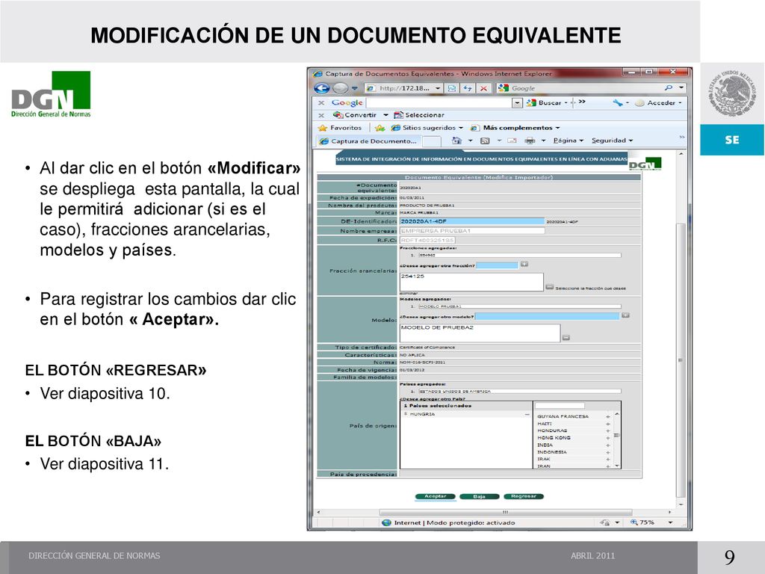
Task: Expand Sitios sugeridos dropdown
Action: click(460, 128)
